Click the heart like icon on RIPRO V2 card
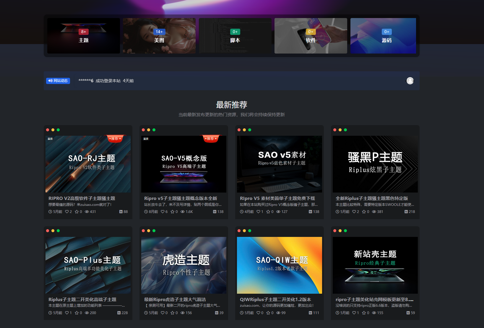The width and height of the screenshot is (484, 328). (x=67, y=212)
